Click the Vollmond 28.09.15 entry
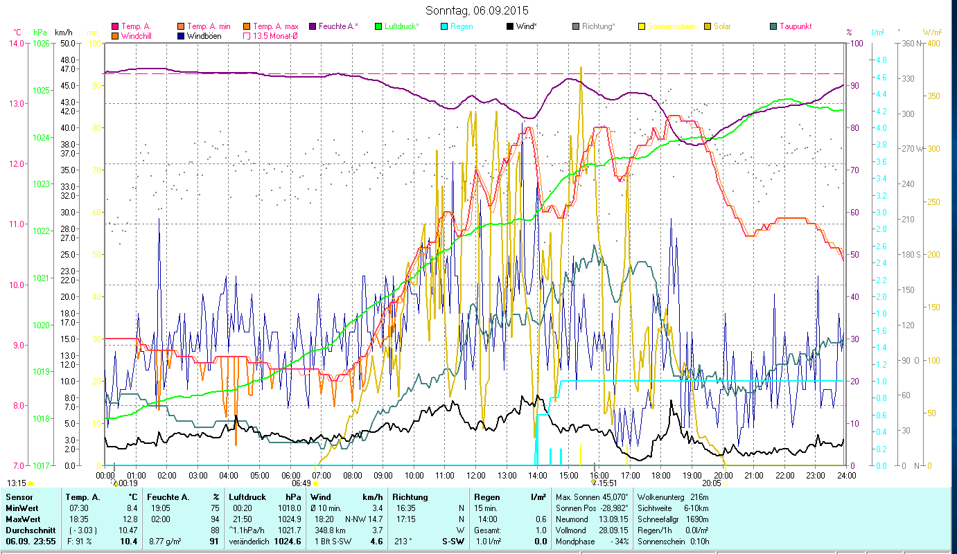Image resolution: width=957 pixels, height=554 pixels. (x=592, y=530)
